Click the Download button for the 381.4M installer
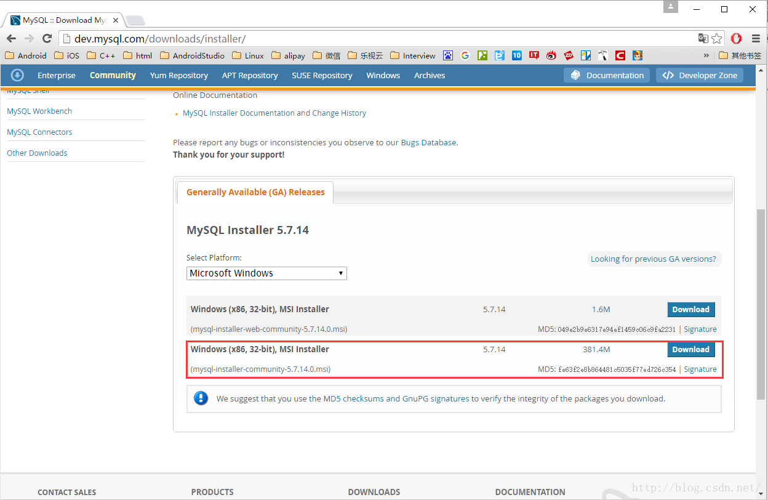Viewport: 768px width, 500px height. pos(690,349)
